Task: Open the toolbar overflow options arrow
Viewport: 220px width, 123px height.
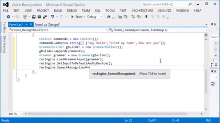Action: click(168, 18)
